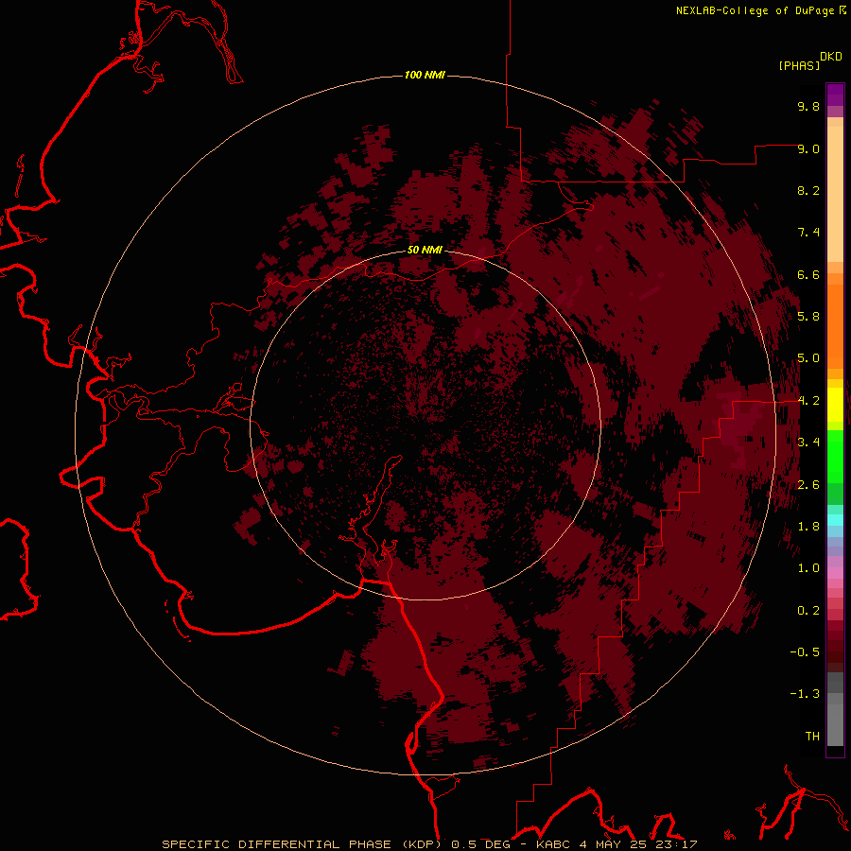Click the 4.2 legend value

(808, 401)
